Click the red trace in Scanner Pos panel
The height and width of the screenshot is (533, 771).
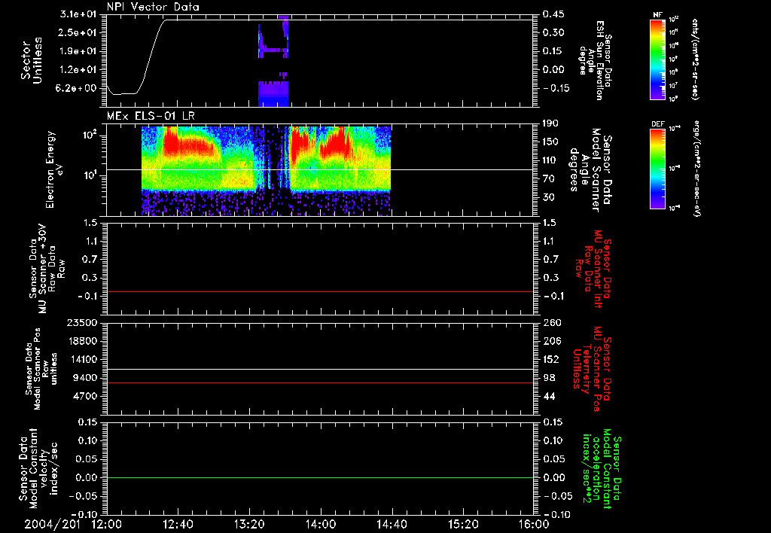[x=319, y=382]
